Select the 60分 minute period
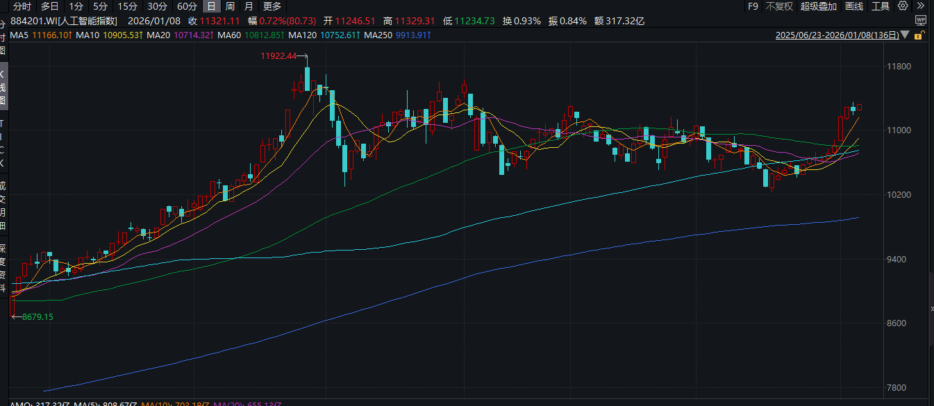 pyautogui.click(x=187, y=6)
